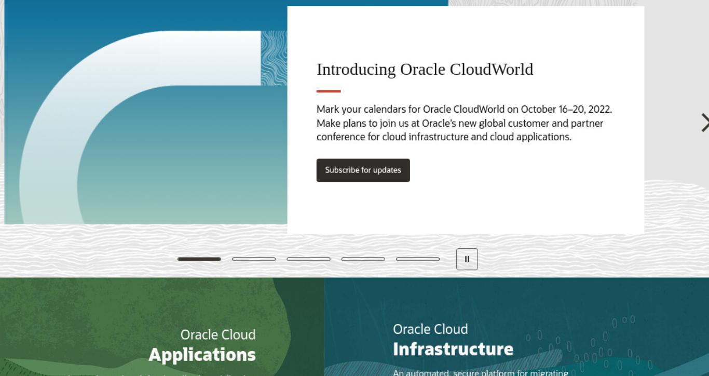Pause the carousel autoplay

467,259
